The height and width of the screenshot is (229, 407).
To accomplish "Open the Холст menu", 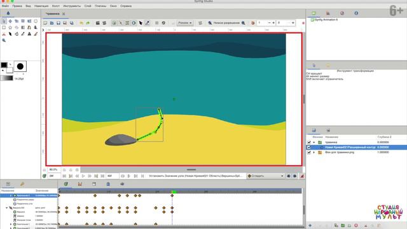I will click(x=56, y=6).
